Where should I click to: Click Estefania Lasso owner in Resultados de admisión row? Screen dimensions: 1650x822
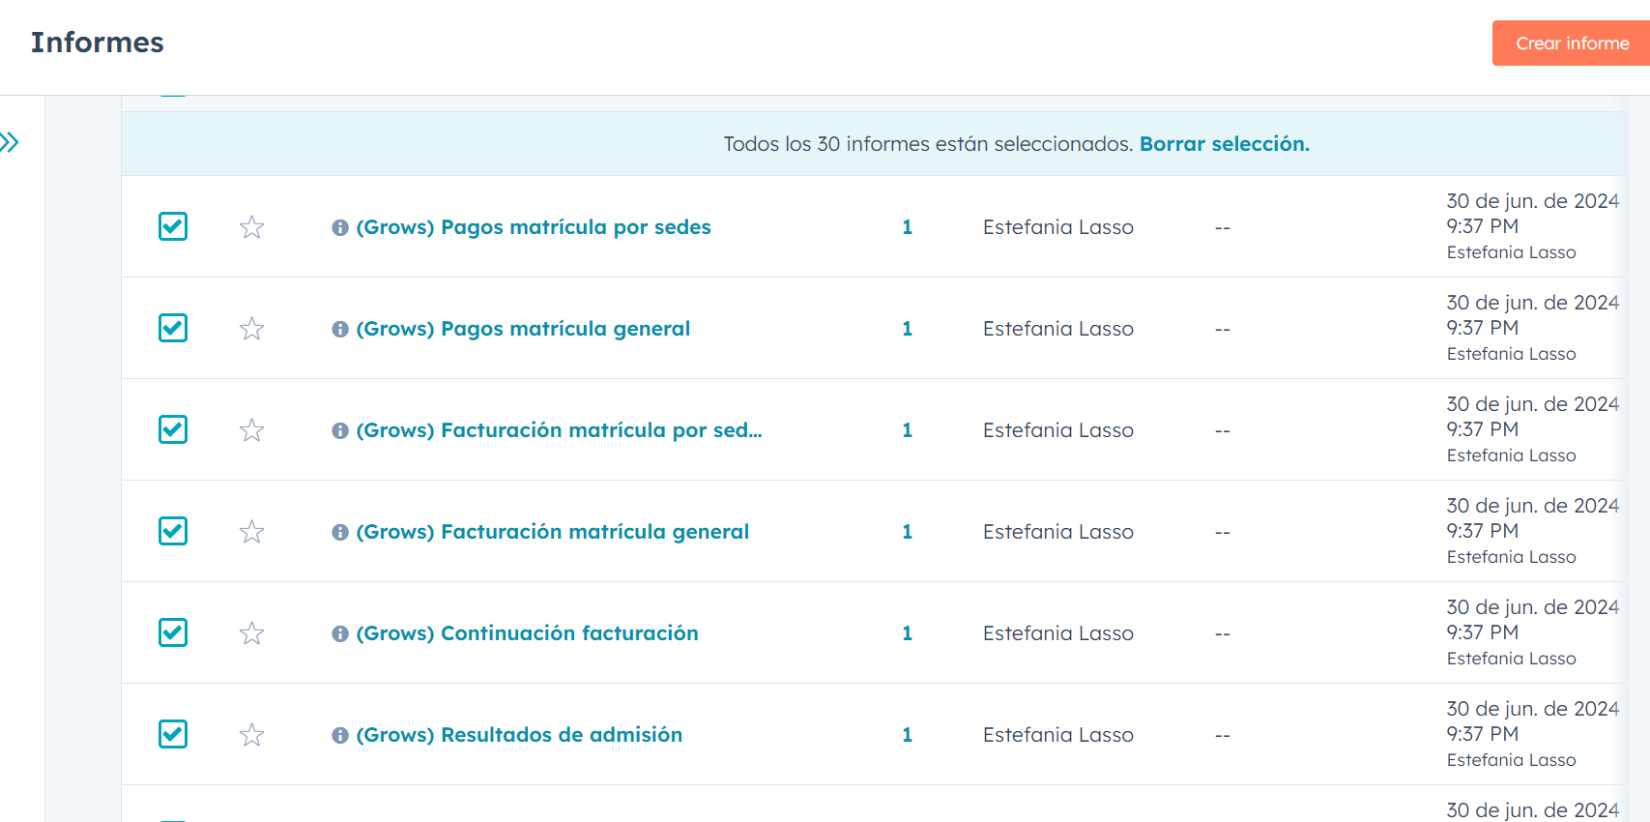1058,735
